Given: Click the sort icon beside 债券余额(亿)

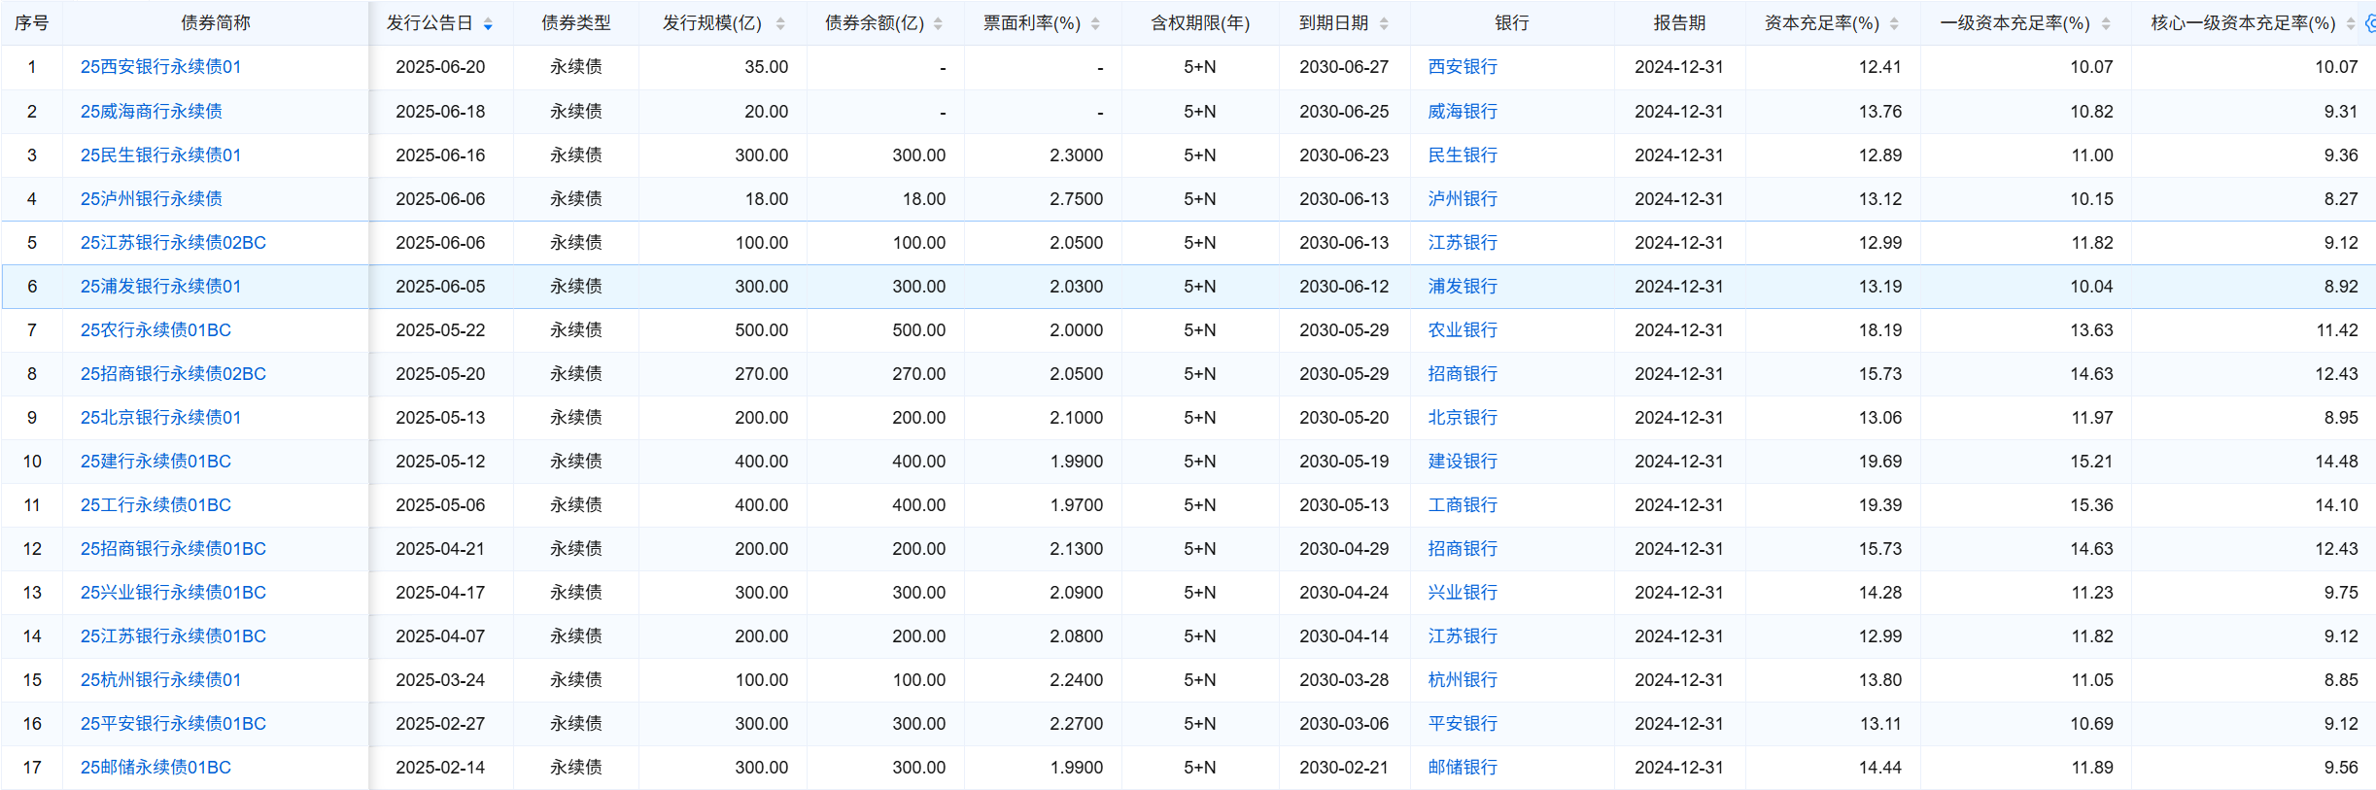Looking at the screenshot, I should pyautogui.click(x=938, y=24).
